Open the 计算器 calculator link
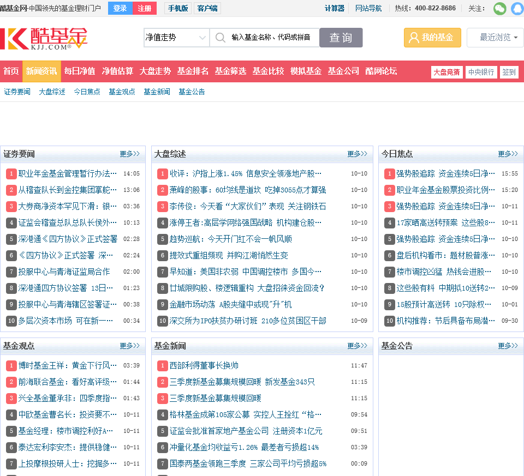The image size is (524, 476). point(335,8)
